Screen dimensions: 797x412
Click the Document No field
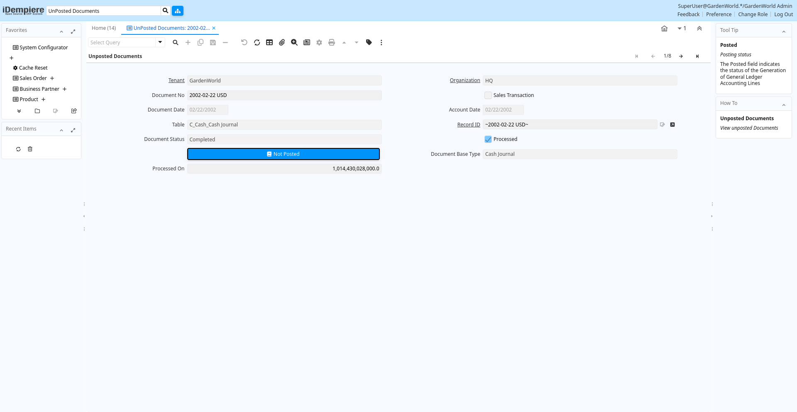pyautogui.click(x=284, y=95)
